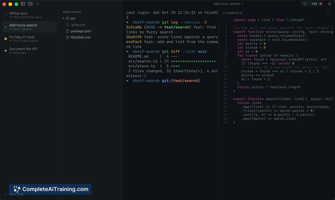Click the src folder icon
The height and width of the screenshot is (200, 335).
click(x=67, y=18)
